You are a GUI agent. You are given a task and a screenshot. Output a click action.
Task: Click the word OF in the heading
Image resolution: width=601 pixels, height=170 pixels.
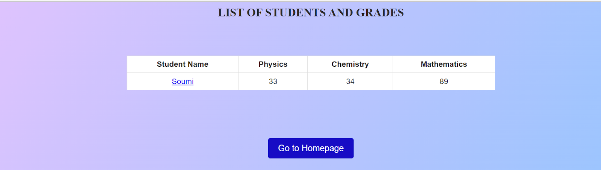(255, 12)
